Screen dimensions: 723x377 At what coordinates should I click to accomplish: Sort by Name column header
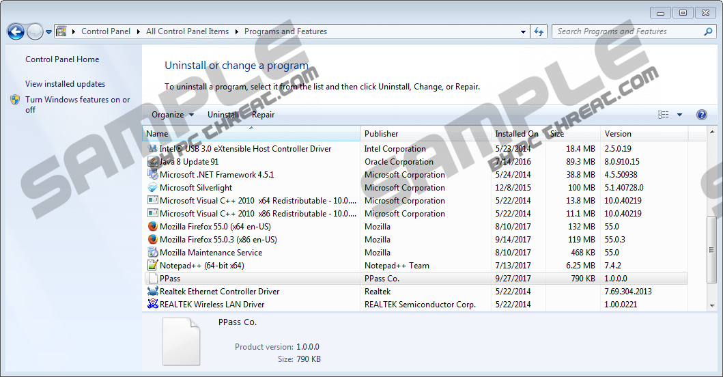(x=251, y=134)
